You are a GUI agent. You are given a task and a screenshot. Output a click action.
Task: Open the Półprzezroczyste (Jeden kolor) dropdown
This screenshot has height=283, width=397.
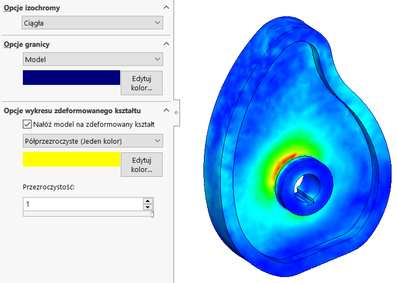click(x=92, y=141)
